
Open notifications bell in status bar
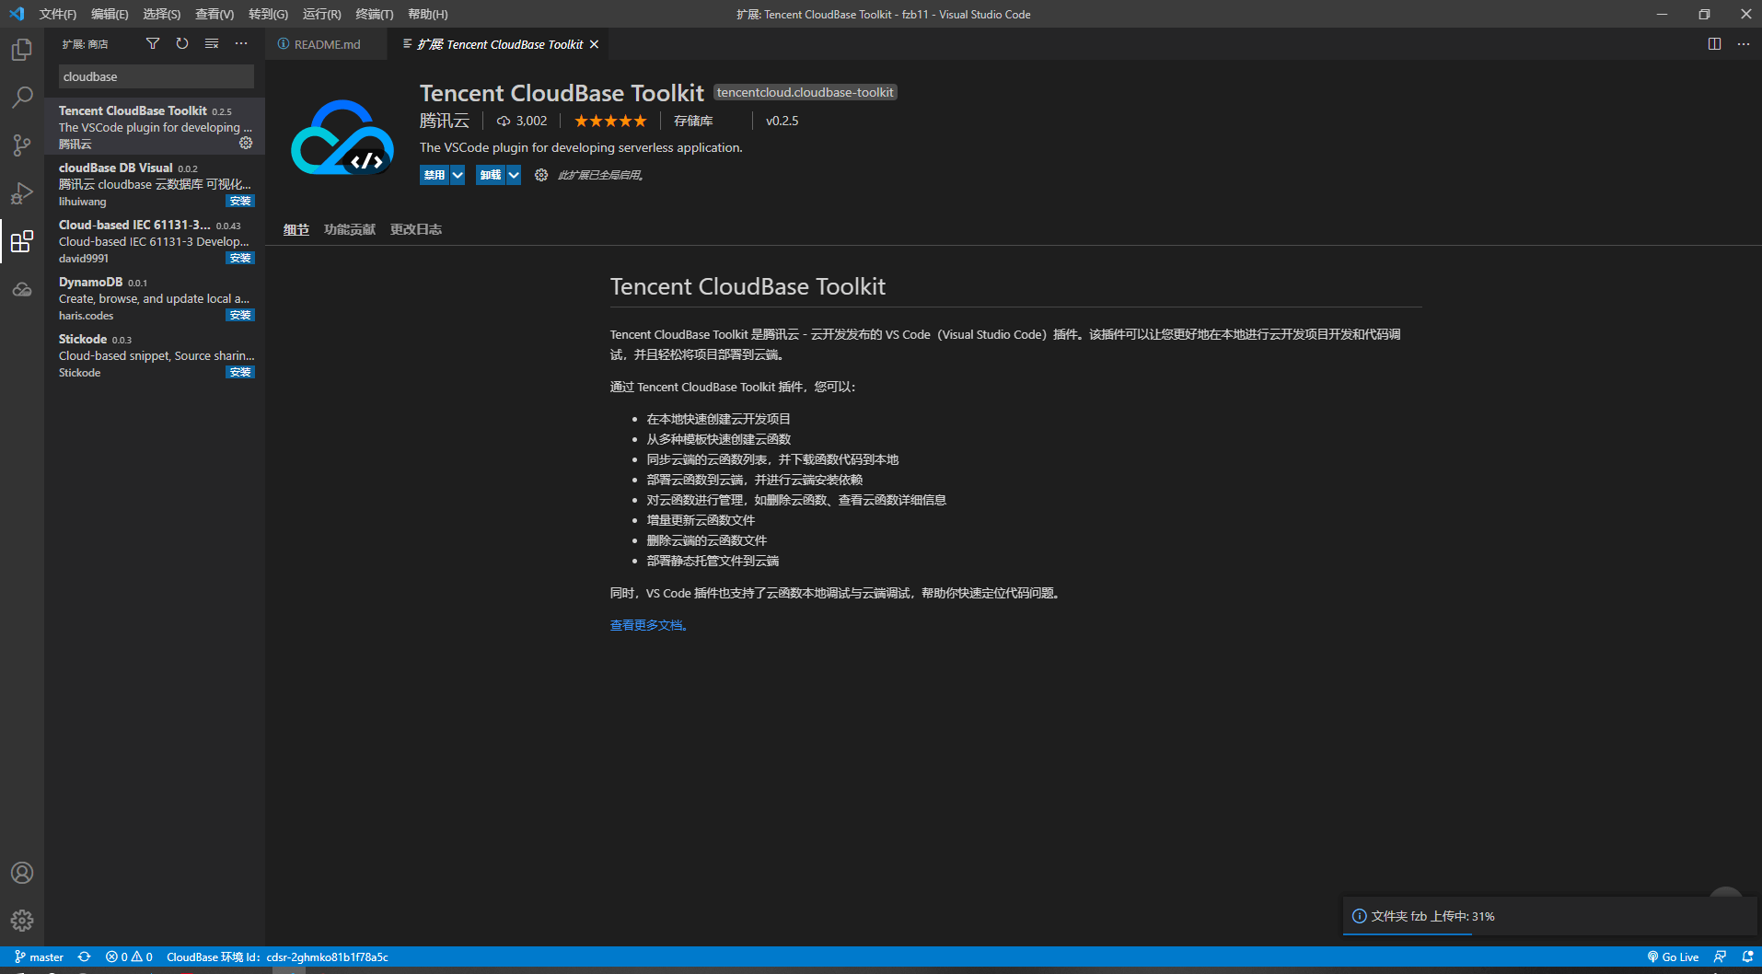pos(1747,957)
